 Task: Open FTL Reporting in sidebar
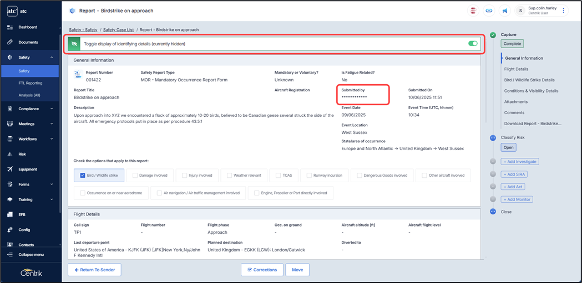(x=30, y=83)
